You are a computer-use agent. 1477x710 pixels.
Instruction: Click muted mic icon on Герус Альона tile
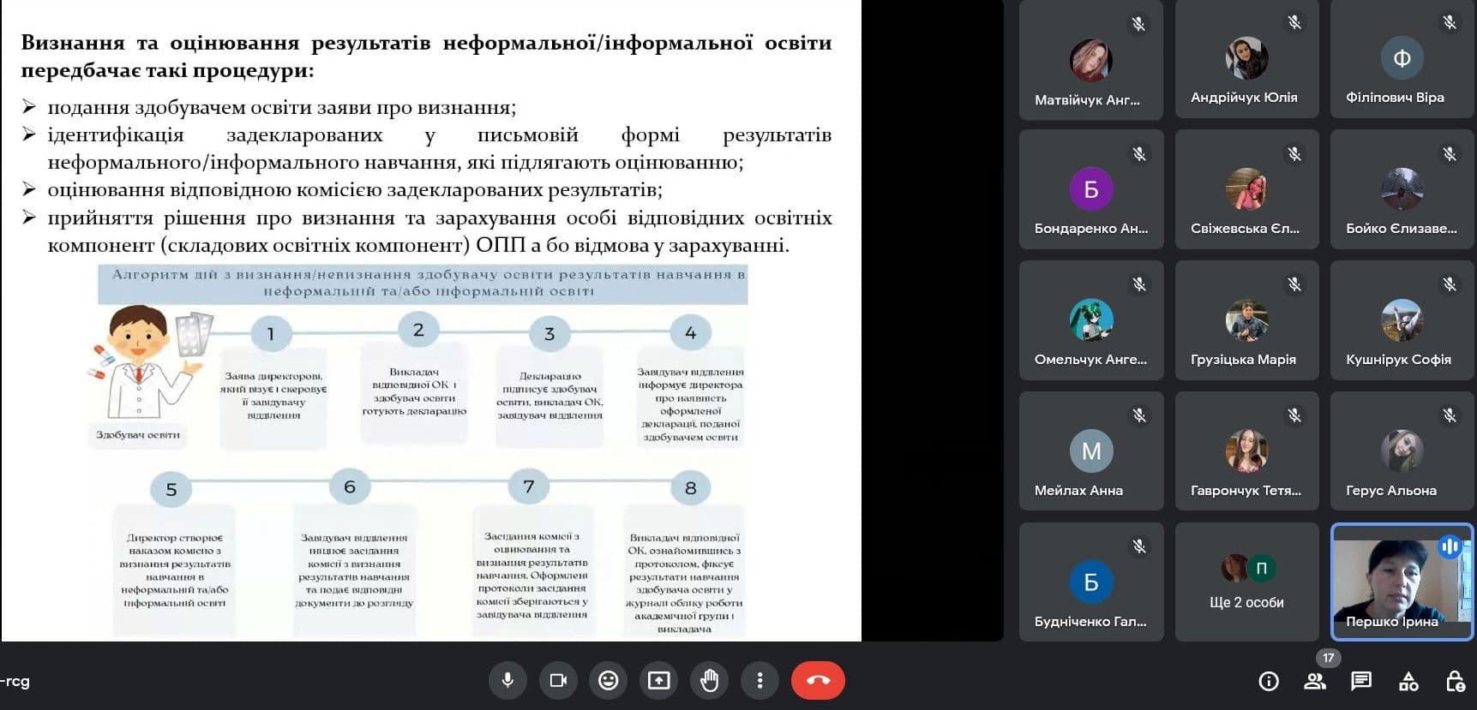(x=1450, y=415)
